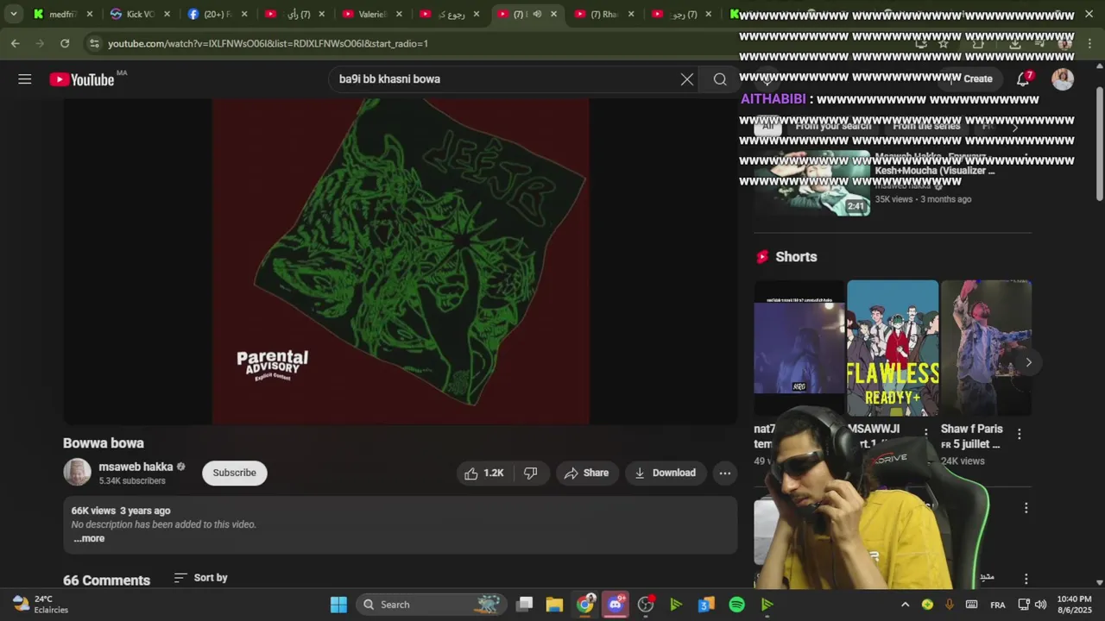1105x621 pixels.
Task: Share the Bowwa bowa video
Action: (587, 473)
